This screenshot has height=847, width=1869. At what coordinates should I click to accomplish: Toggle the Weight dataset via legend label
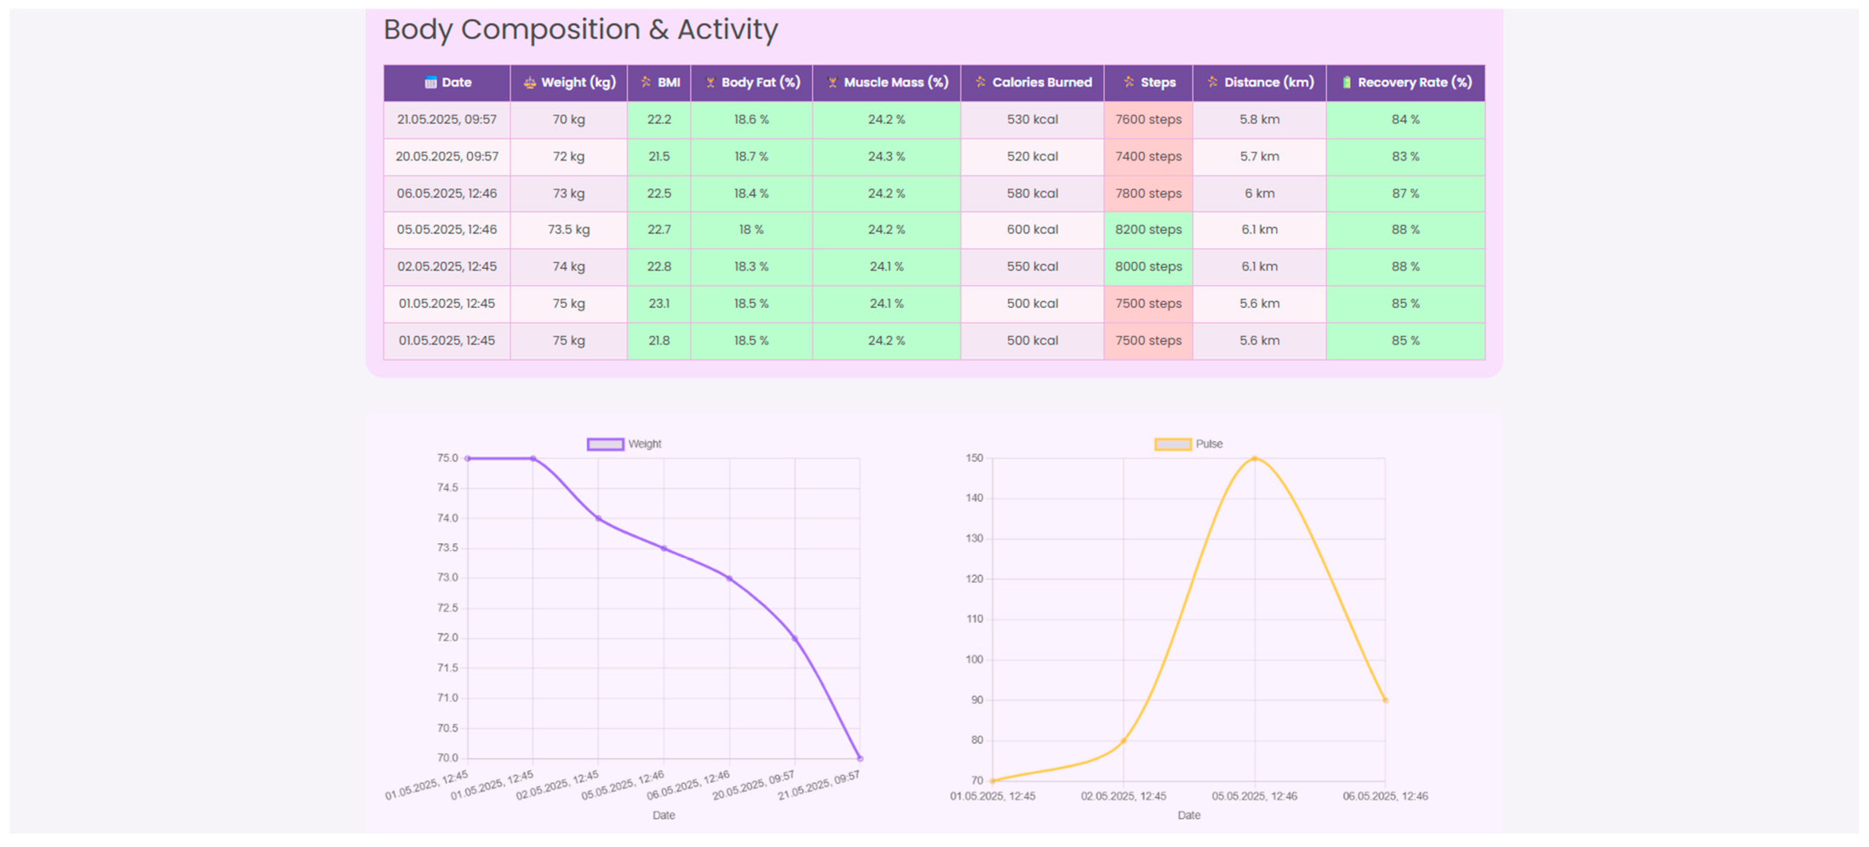pos(644,444)
